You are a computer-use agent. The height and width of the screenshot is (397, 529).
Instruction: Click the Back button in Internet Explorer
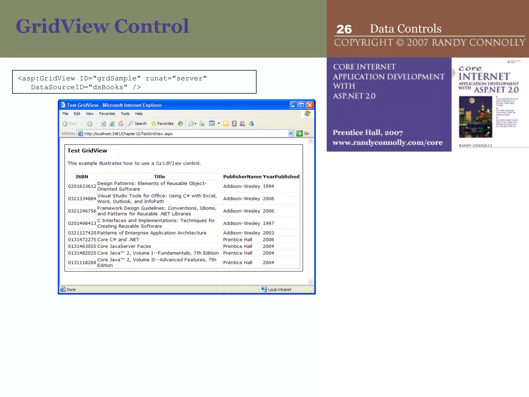70,124
